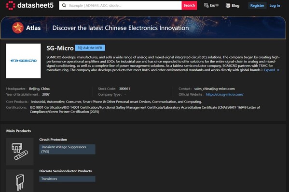
Task: Open the Blog page icon
Action: pos(228,5)
